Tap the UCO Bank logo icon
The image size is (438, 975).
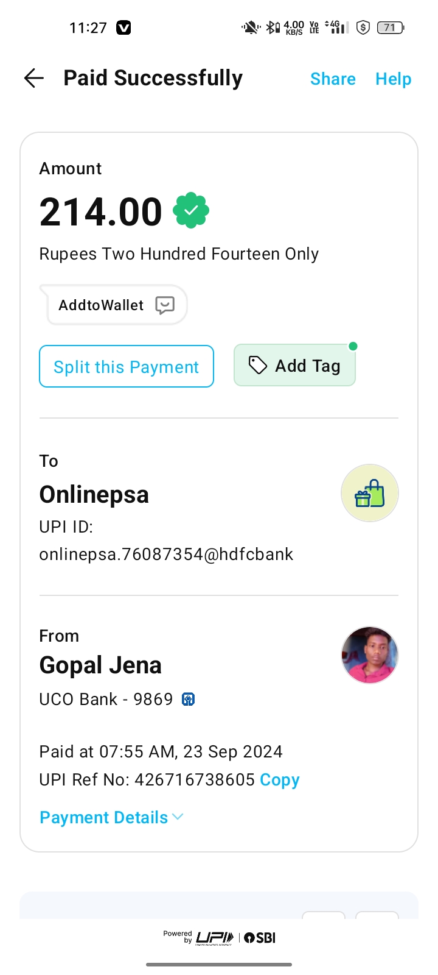pos(189,700)
